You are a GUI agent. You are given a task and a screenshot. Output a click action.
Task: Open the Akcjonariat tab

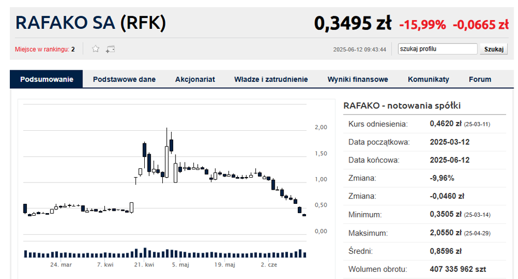point(195,79)
